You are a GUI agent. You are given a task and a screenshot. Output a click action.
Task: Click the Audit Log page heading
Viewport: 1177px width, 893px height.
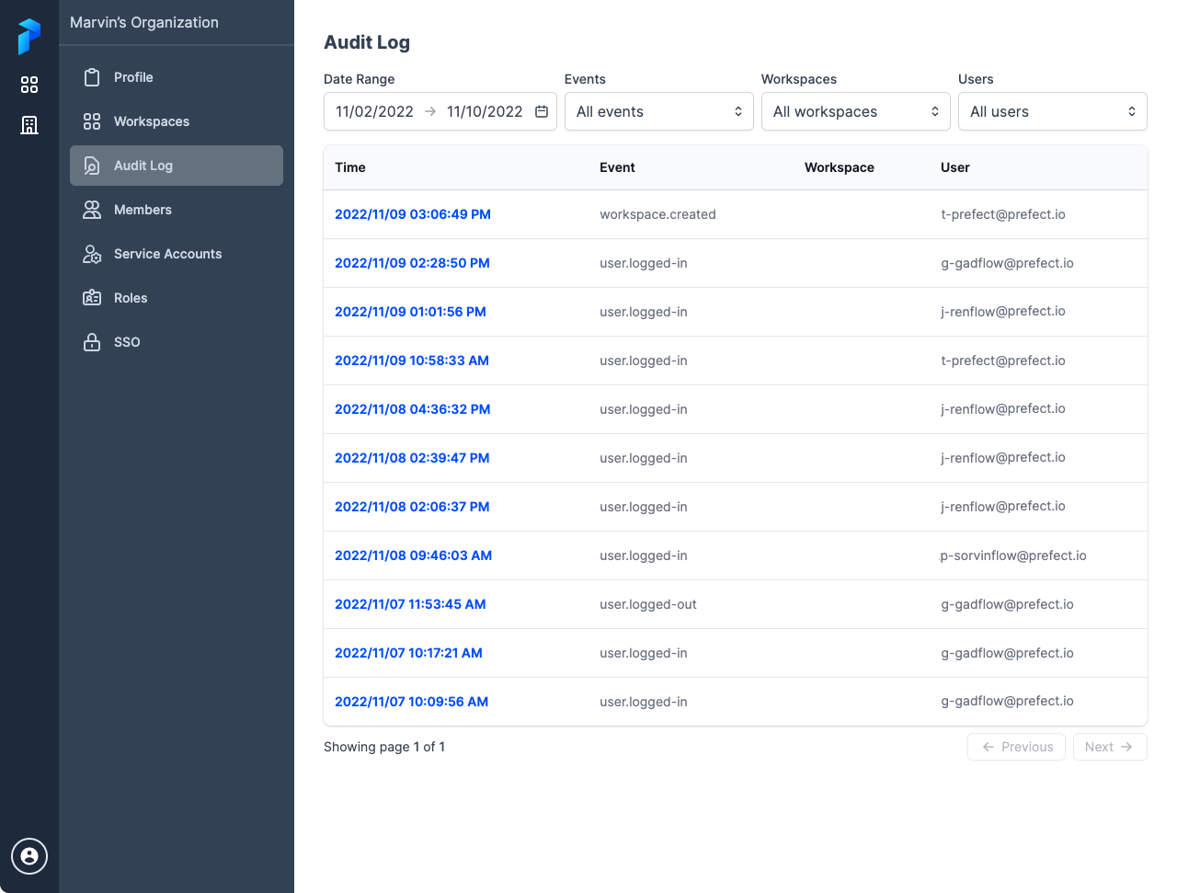click(367, 42)
